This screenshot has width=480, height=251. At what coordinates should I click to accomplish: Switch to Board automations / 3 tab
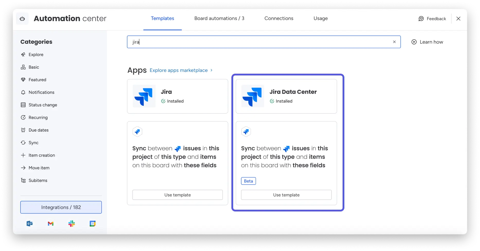pyautogui.click(x=219, y=18)
